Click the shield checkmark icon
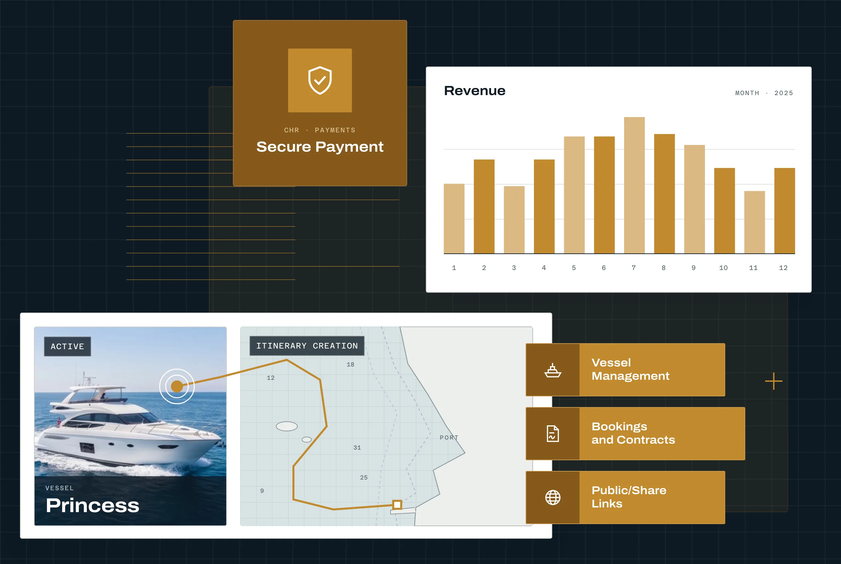Viewport: 841px width, 564px height. 320,80
